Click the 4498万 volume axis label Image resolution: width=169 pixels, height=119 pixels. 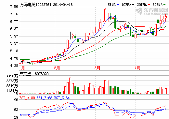pos(12,76)
